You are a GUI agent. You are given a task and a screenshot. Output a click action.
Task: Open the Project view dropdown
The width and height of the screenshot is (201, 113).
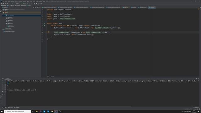[5, 8]
